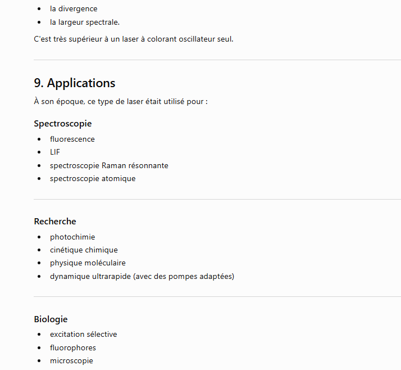Click the 'la divergence' list item
This screenshot has height=370, width=401.
(74, 8)
